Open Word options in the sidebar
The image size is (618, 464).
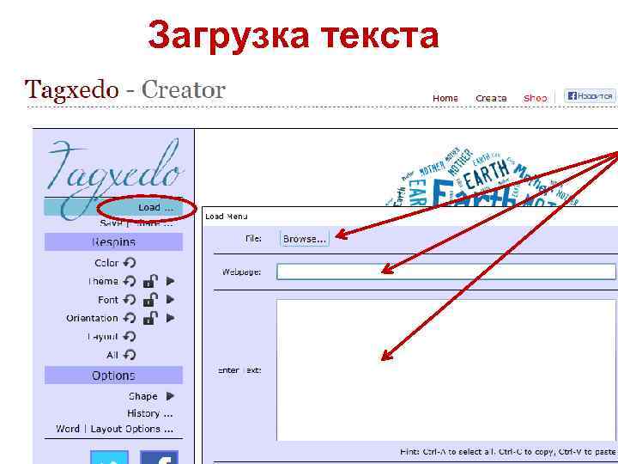68,429
